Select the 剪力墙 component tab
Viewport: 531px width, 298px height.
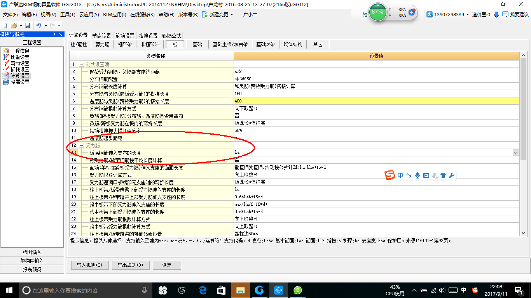point(103,45)
